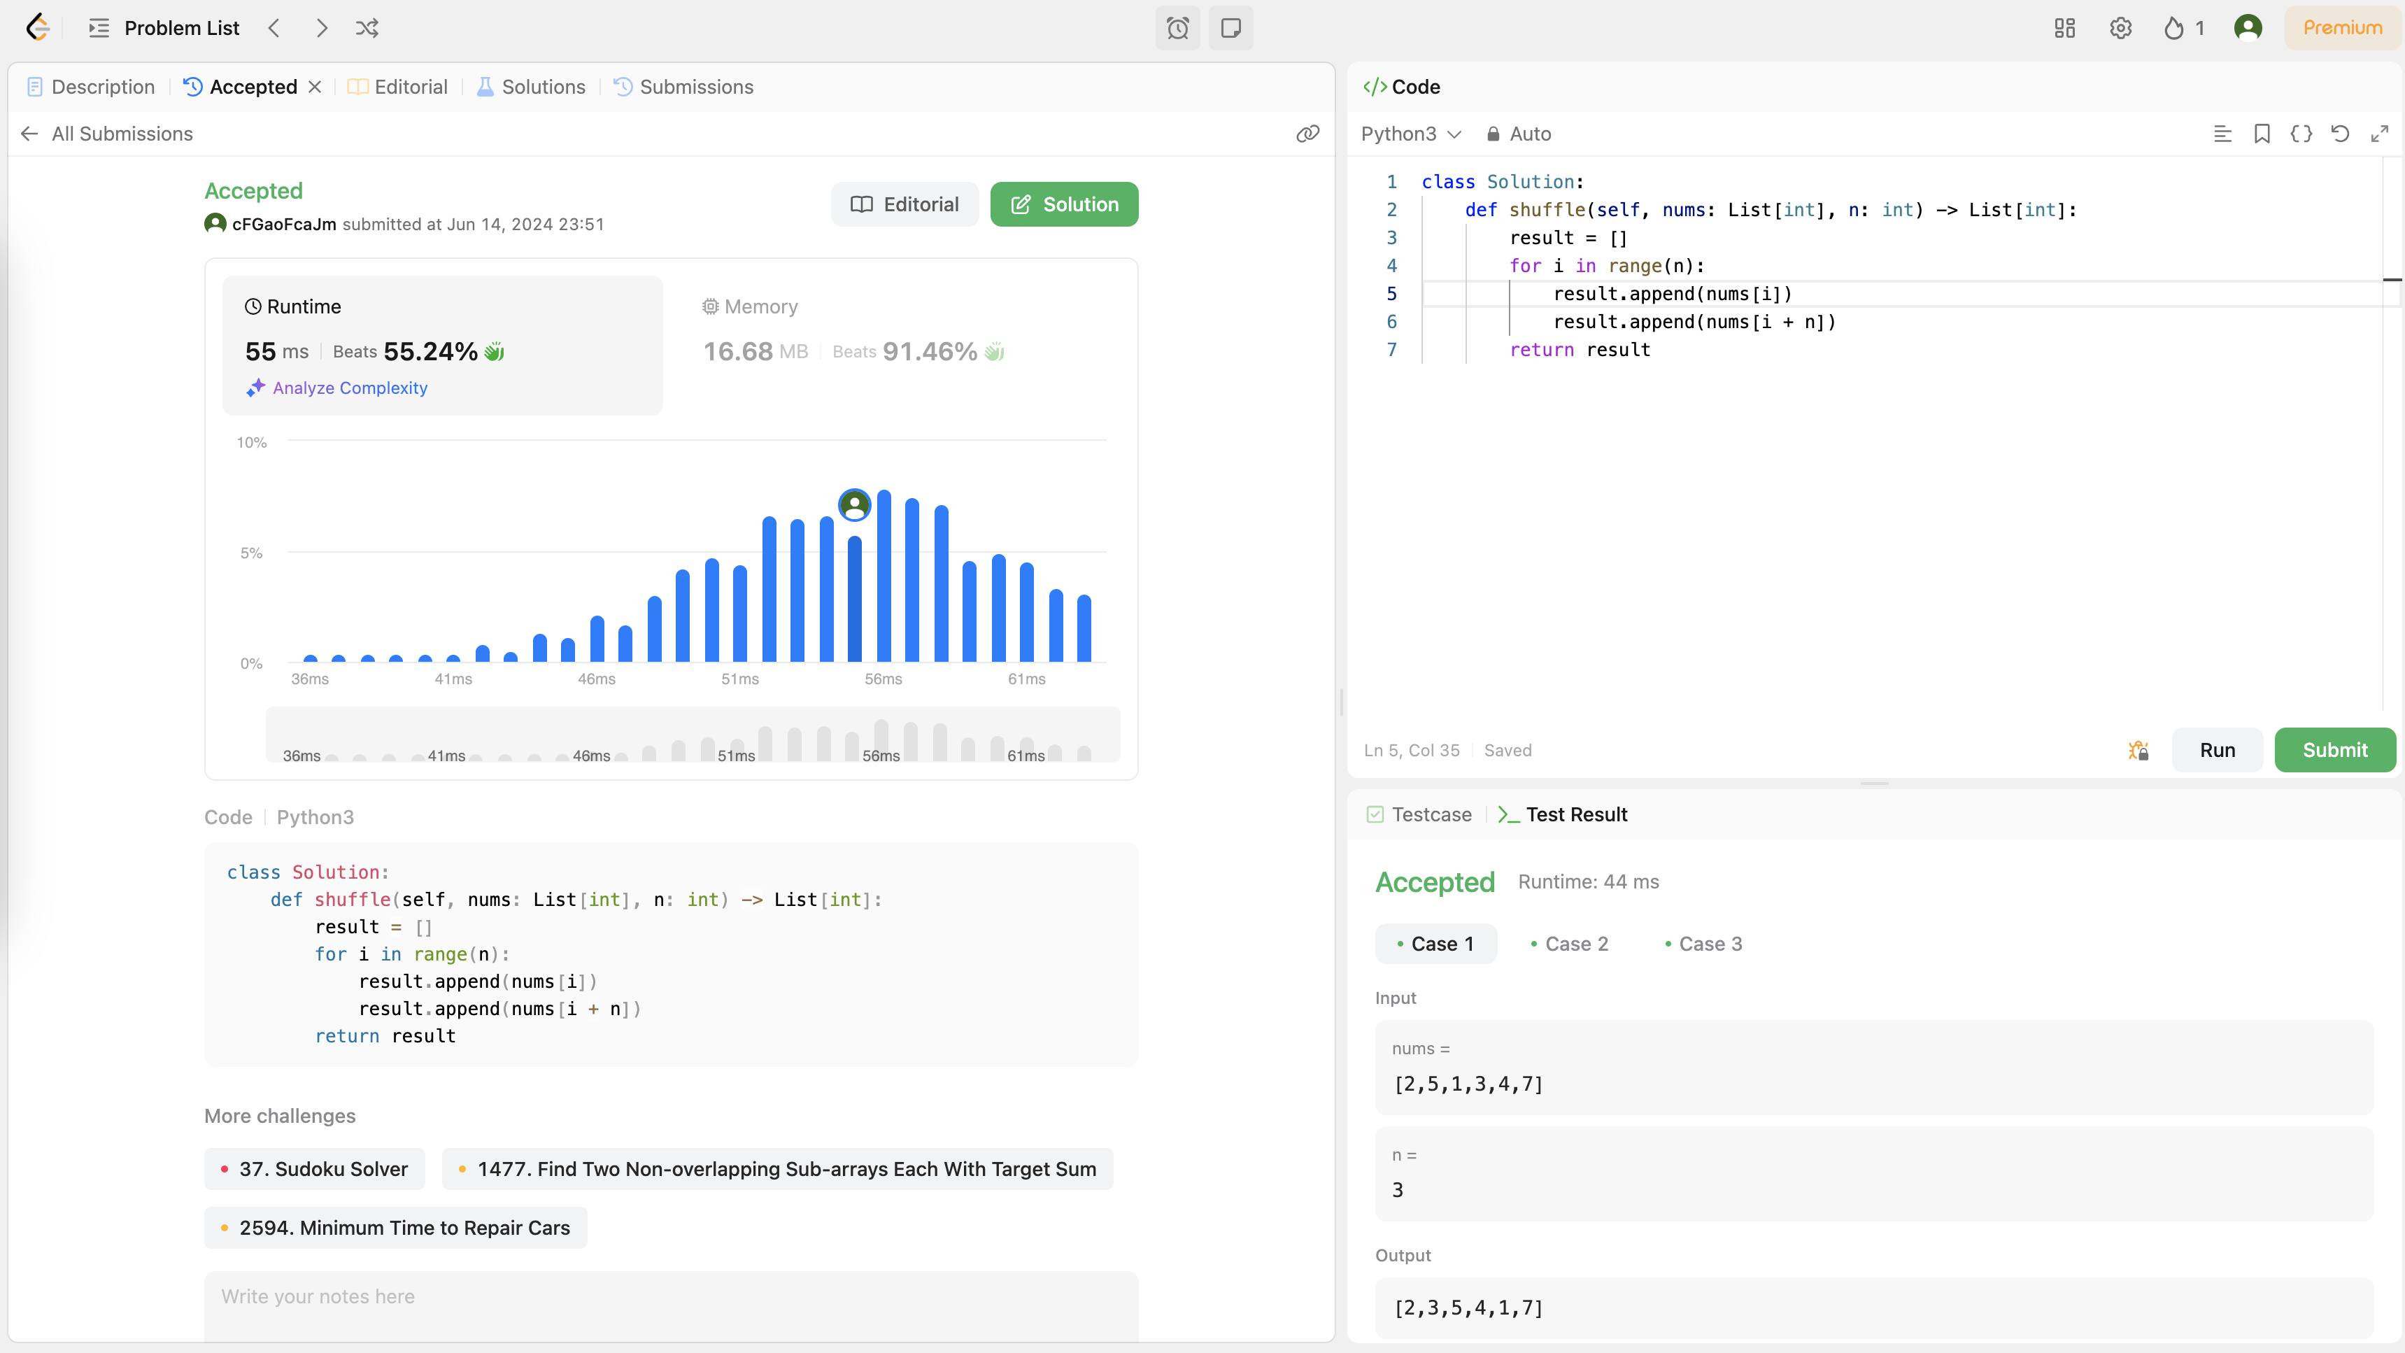Switch to the Testcase tab
The image size is (2405, 1353).
pos(1419,814)
